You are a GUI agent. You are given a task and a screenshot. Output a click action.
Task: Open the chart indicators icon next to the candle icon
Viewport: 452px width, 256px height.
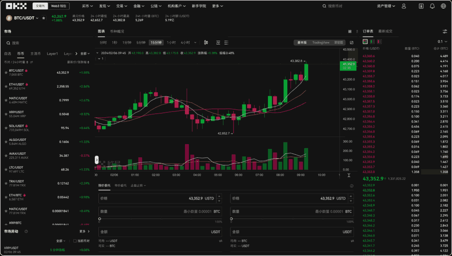click(x=218, y=42)
